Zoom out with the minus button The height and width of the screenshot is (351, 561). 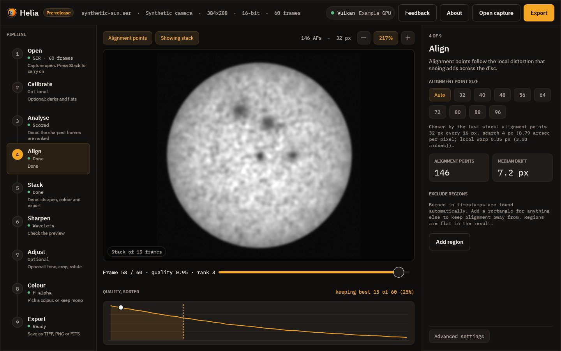tap(363, 38)
